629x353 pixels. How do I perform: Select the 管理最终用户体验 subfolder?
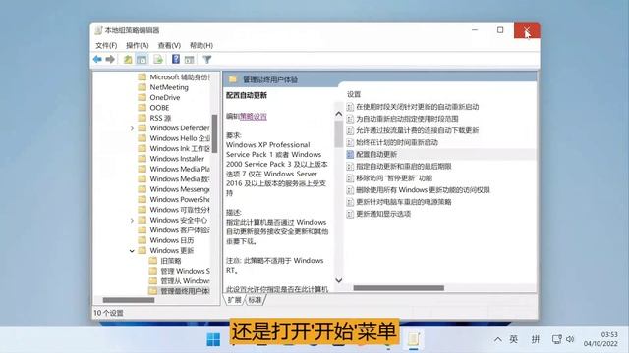tap(185, 291)
